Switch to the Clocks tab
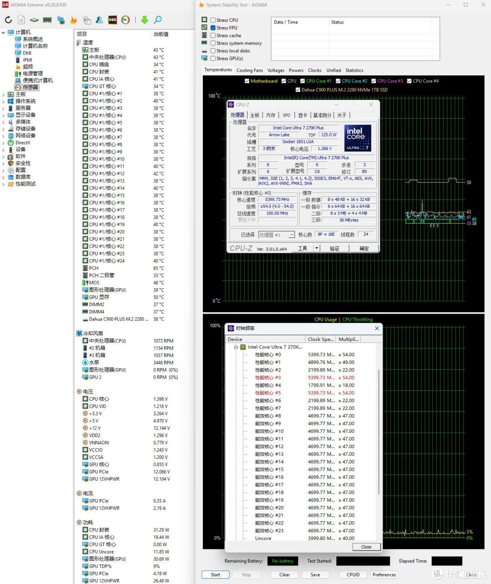 point(315,70)
